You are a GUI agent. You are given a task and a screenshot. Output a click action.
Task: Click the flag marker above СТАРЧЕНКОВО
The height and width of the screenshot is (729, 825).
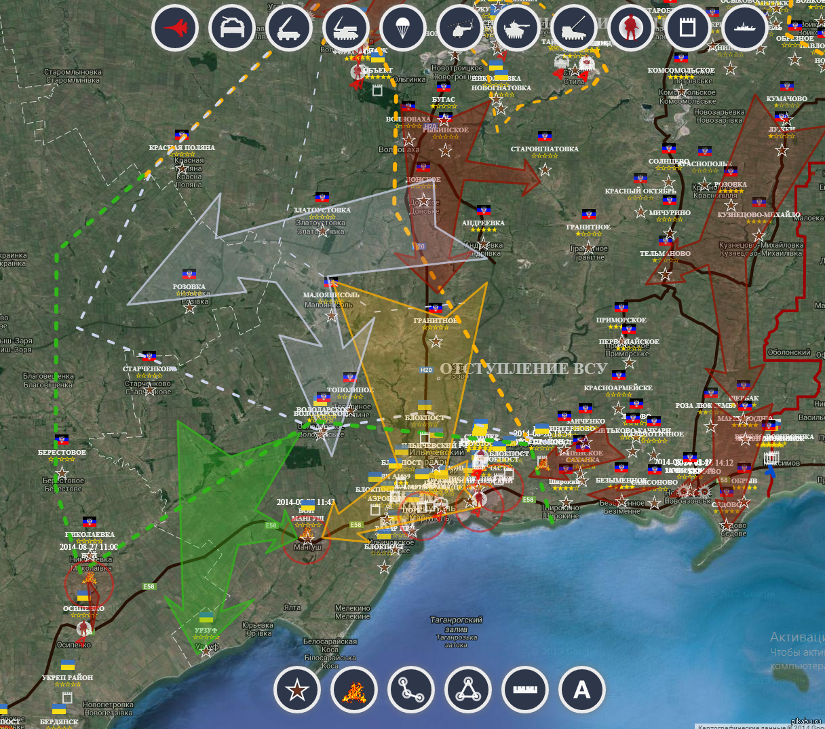[149, 356]
